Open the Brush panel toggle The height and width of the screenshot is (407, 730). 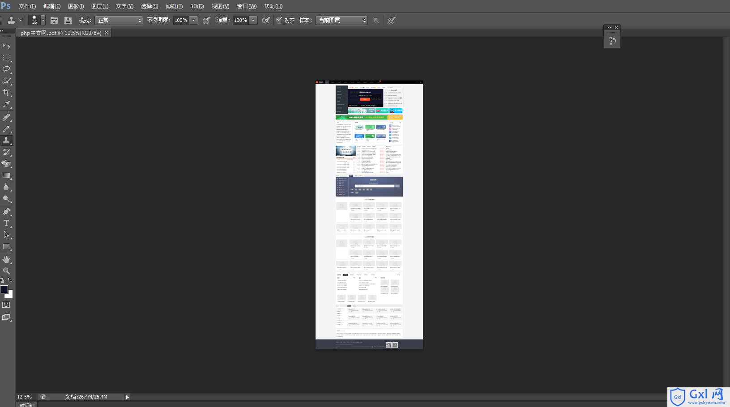click(54, 20)
